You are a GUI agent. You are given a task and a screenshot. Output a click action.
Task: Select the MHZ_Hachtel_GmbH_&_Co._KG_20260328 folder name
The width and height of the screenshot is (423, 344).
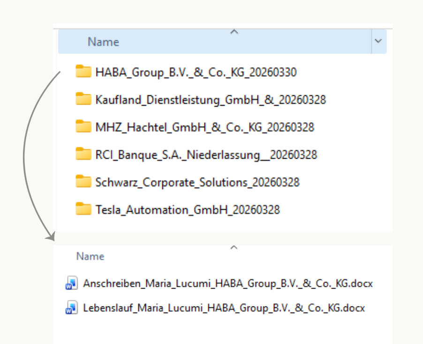[204, 127]
